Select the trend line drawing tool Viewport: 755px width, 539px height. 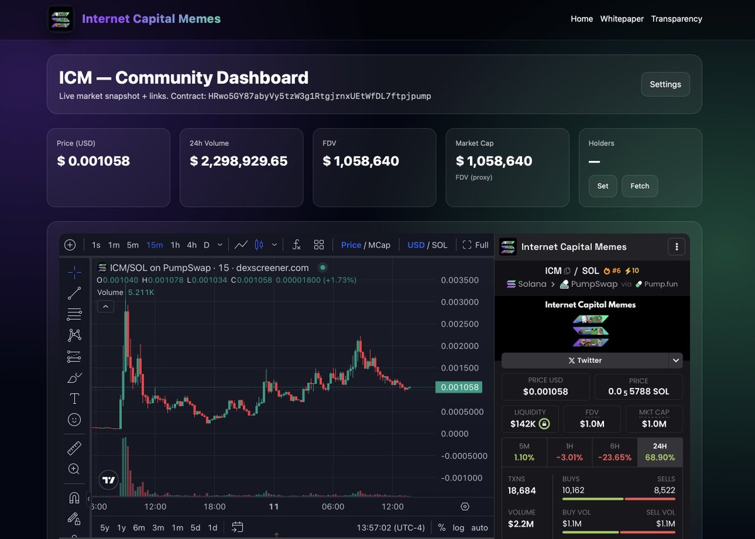[x=74, y=292]
